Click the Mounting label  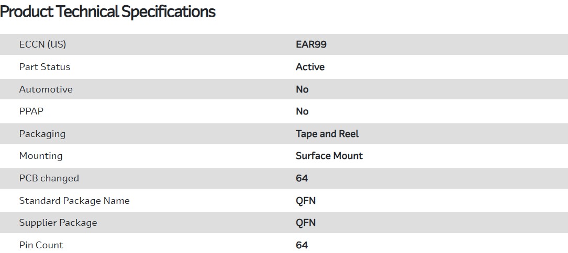40,156
